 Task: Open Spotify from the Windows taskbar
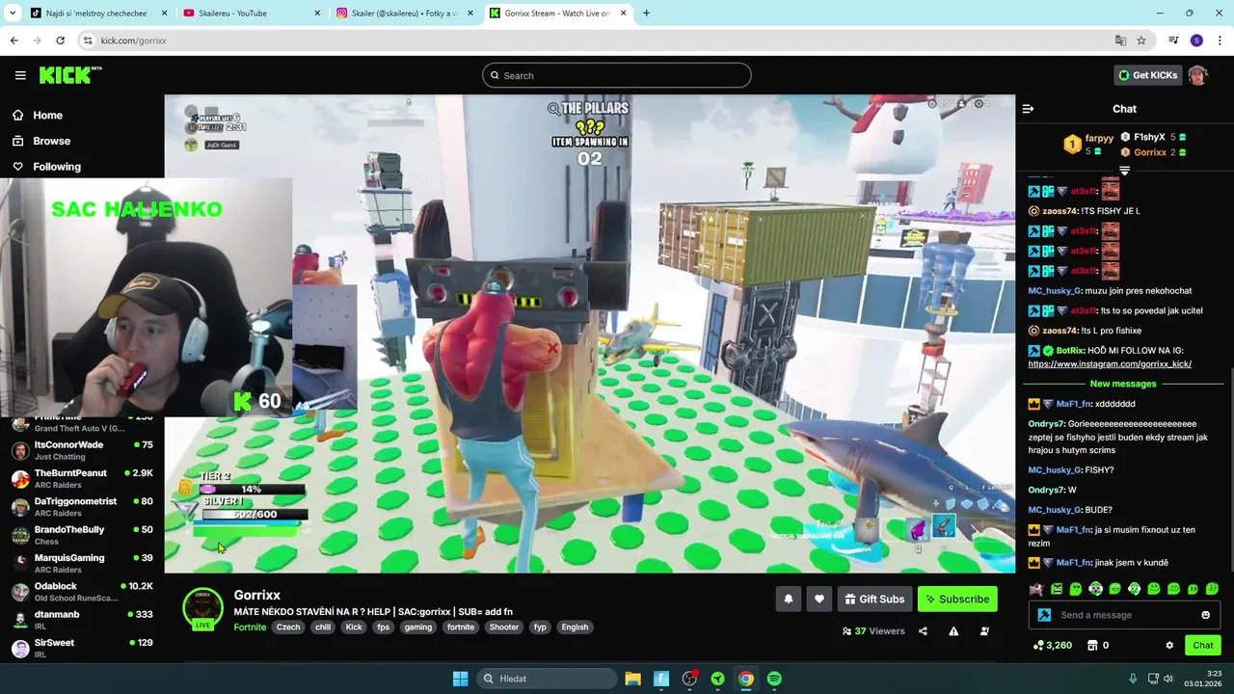774,679
